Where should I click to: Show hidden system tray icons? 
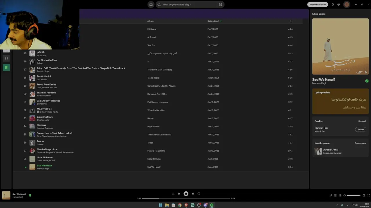[337, 205]
